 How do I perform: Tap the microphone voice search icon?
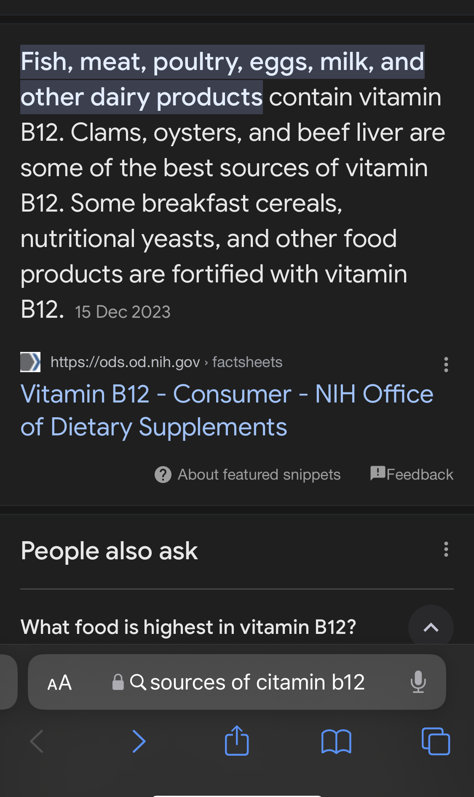418,682
